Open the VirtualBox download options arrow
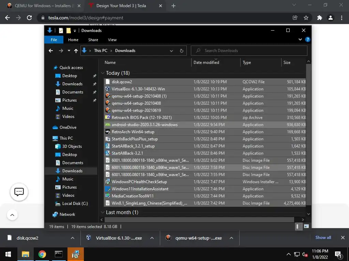349x261 pixels. click(x=152, y=238)
